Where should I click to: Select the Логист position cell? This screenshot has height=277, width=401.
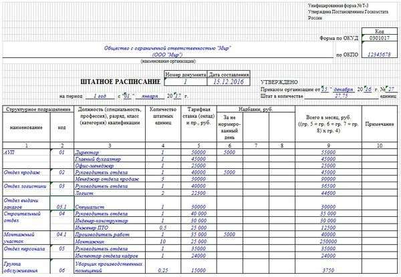point(110,194)
